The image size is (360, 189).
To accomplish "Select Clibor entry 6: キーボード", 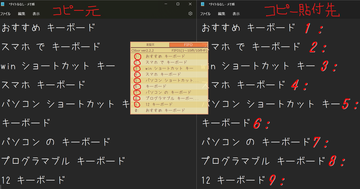I will (x=169, y=86).
